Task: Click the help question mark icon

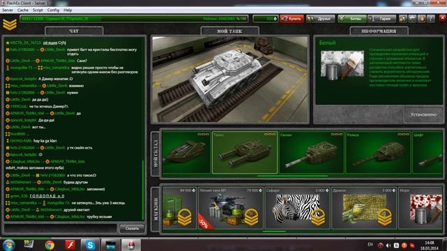Action: [x=431, y=19]
